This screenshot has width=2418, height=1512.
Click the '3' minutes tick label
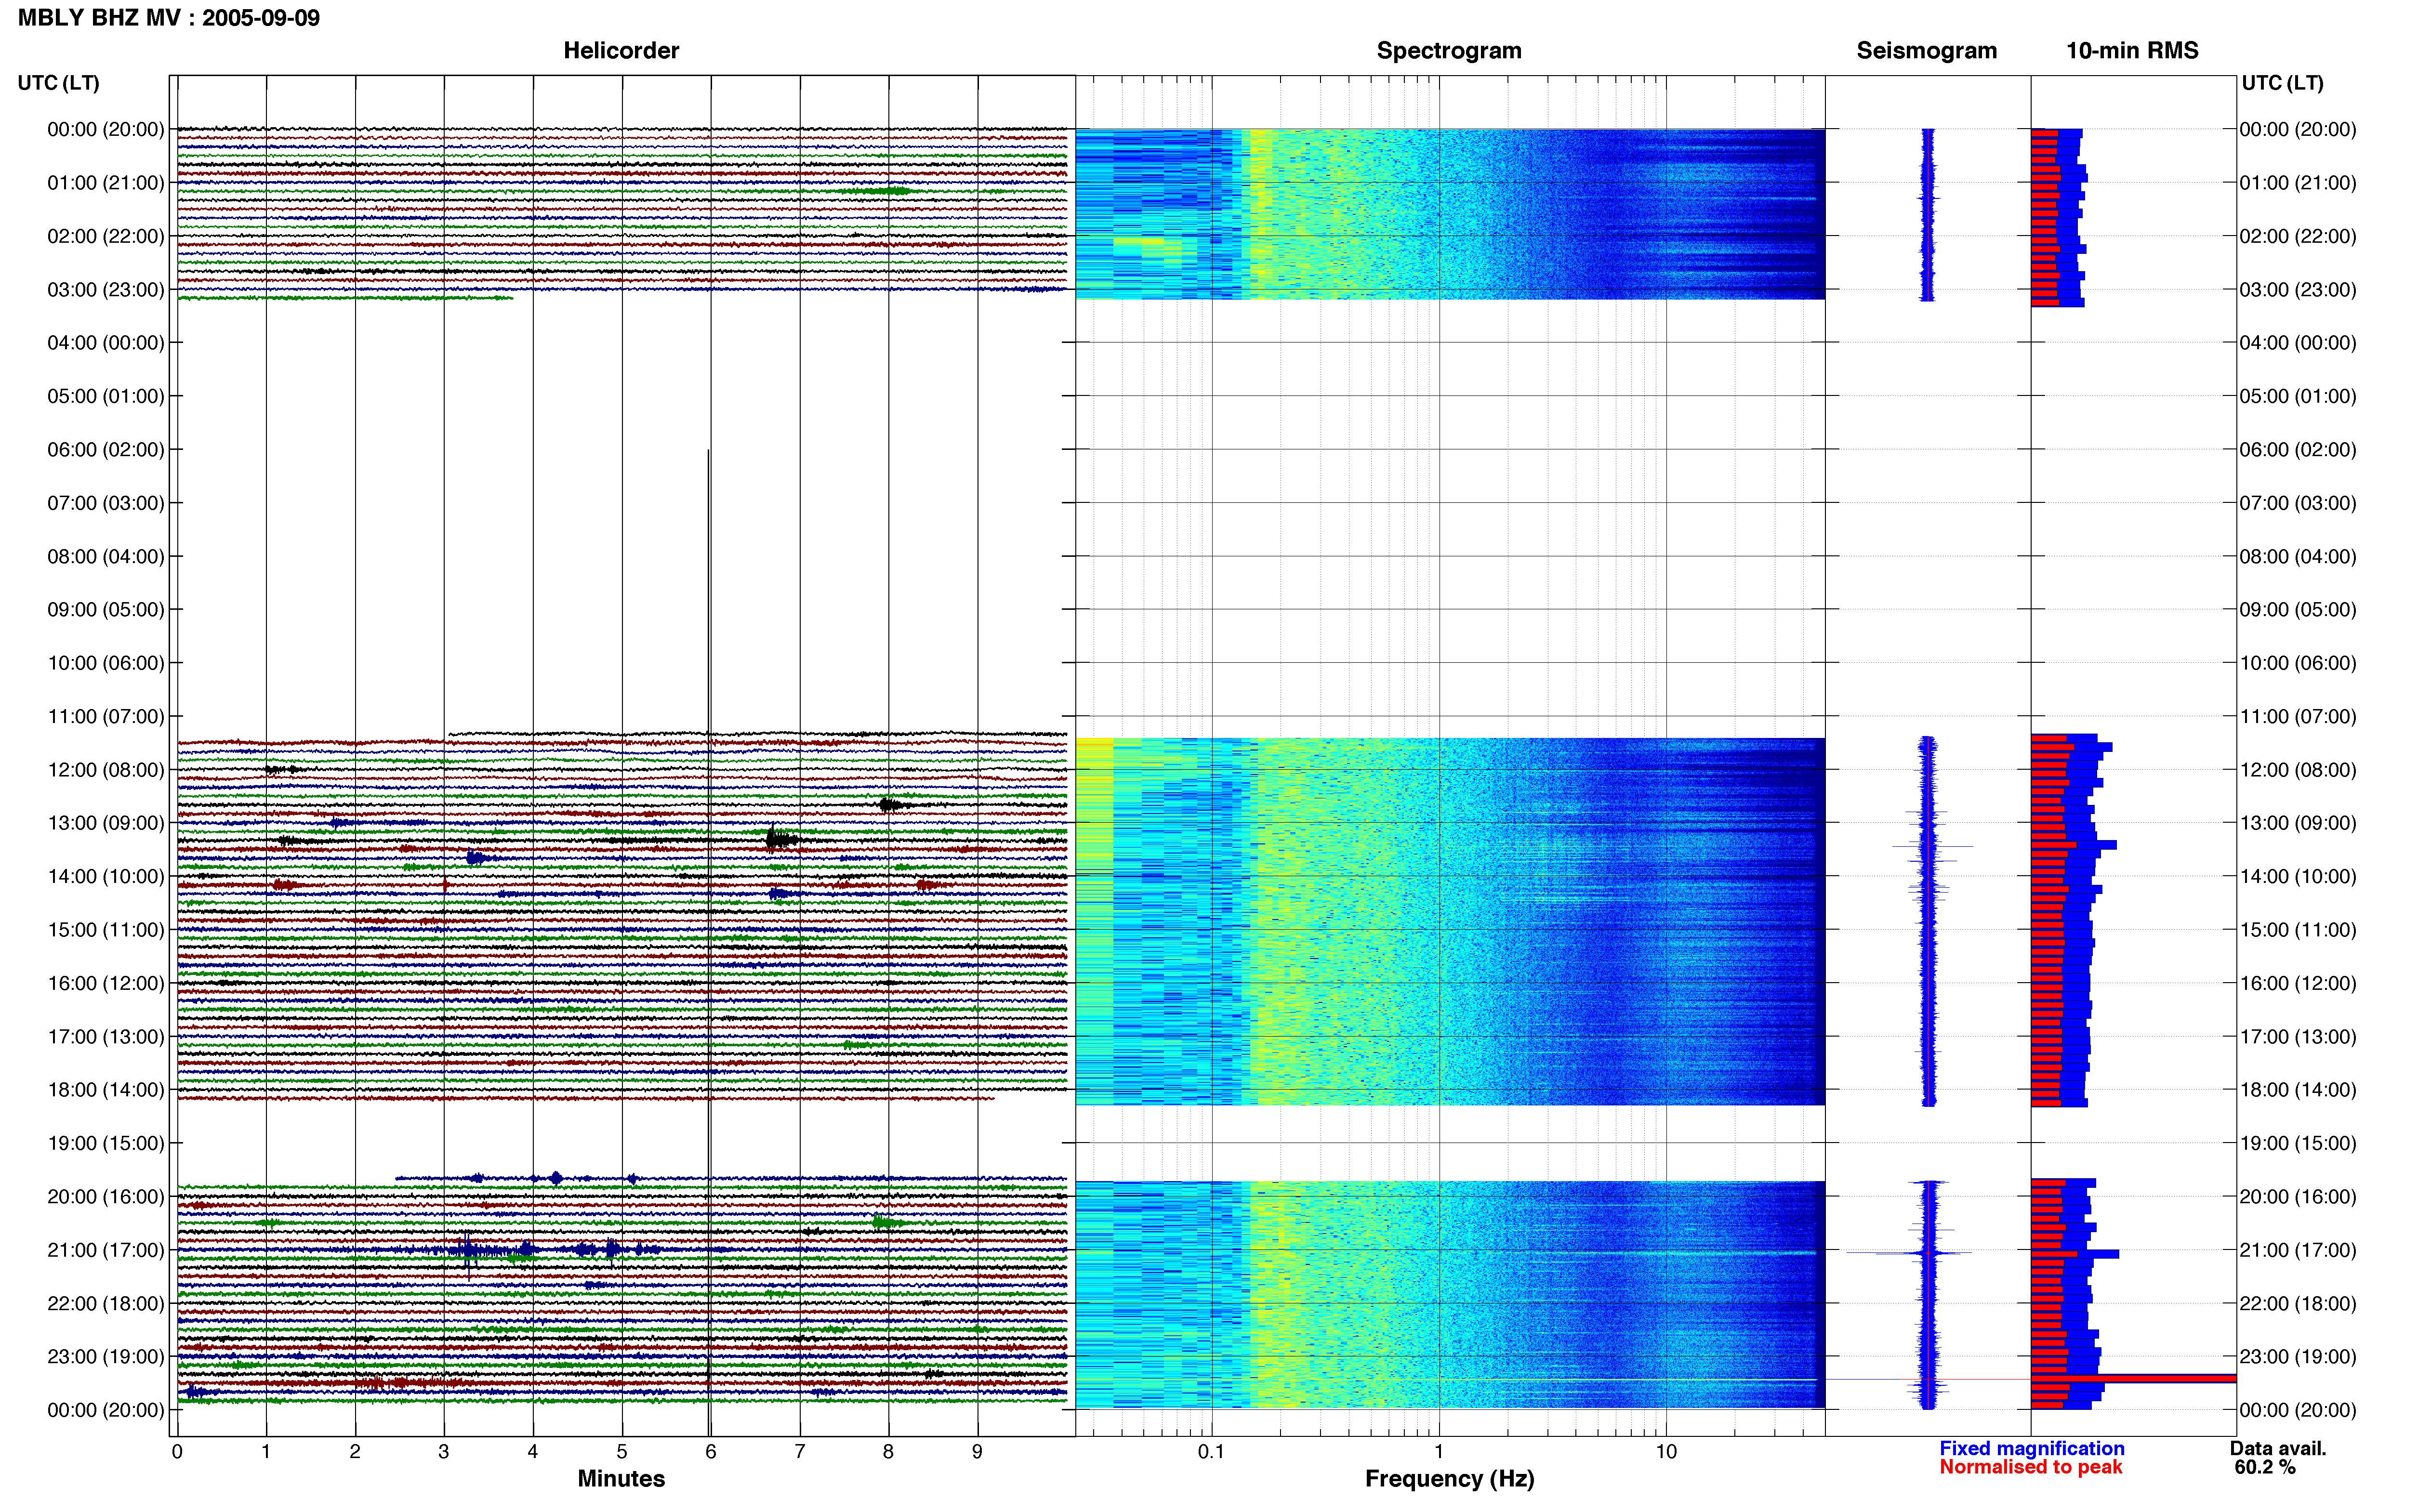(x=444, y=1451)
